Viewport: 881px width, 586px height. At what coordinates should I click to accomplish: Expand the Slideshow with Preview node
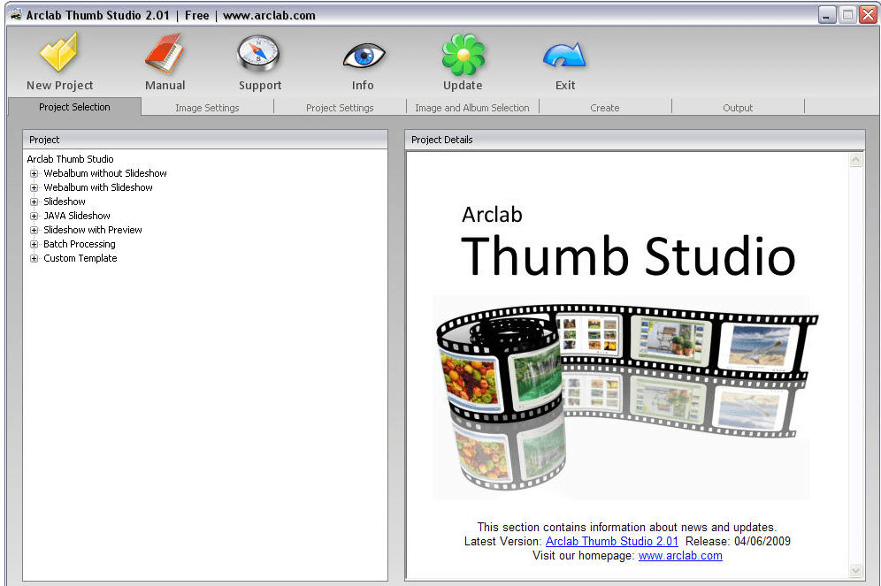pos(34,230)
